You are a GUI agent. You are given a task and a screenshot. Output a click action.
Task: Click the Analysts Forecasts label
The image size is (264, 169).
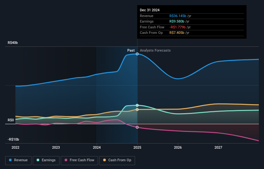click(155, 51)
